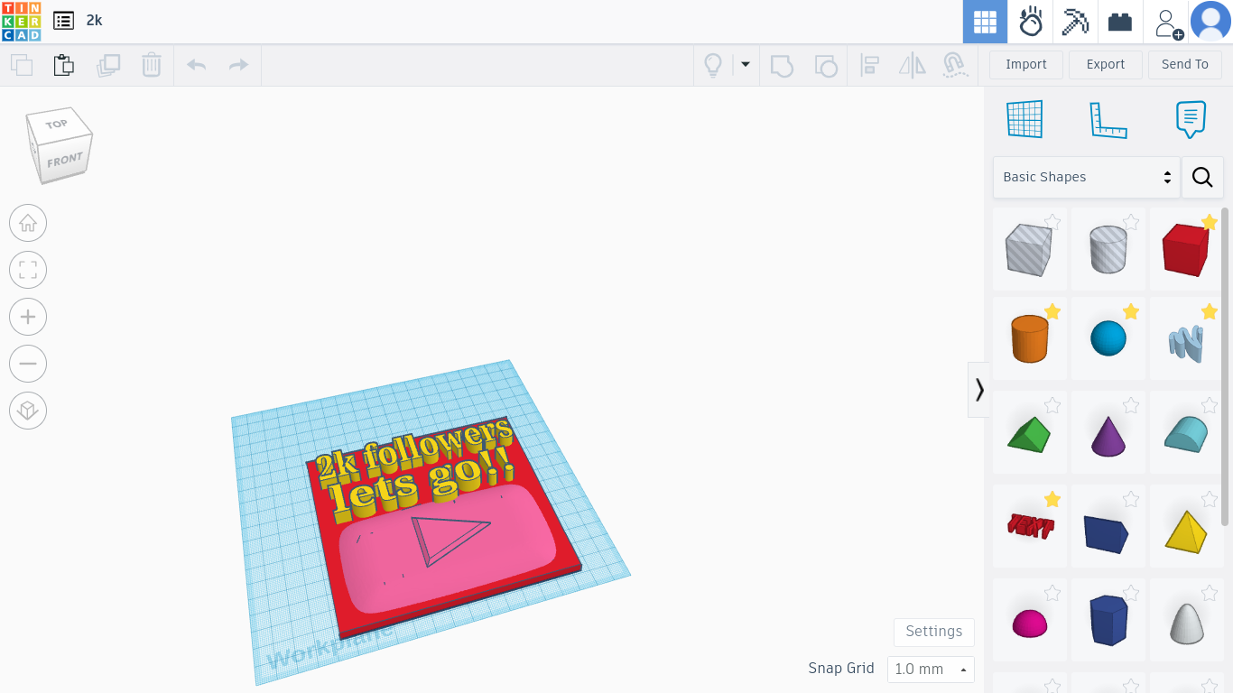
Task: Undo the last action
Action: point(196,65)
